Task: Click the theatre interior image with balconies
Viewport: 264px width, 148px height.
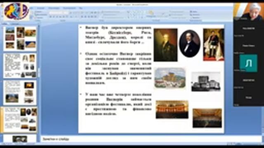Action: [172, 109]
